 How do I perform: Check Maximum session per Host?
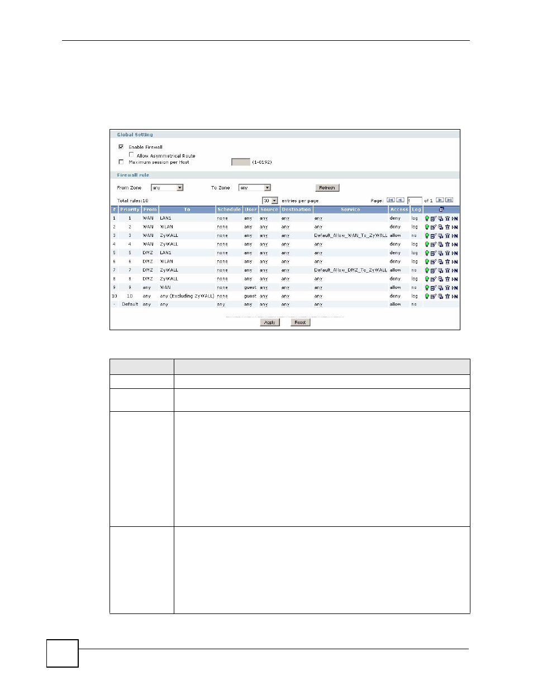pos(121,162)
